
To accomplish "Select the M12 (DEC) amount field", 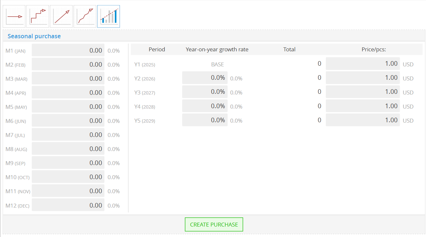I will [x=68, y=205].
